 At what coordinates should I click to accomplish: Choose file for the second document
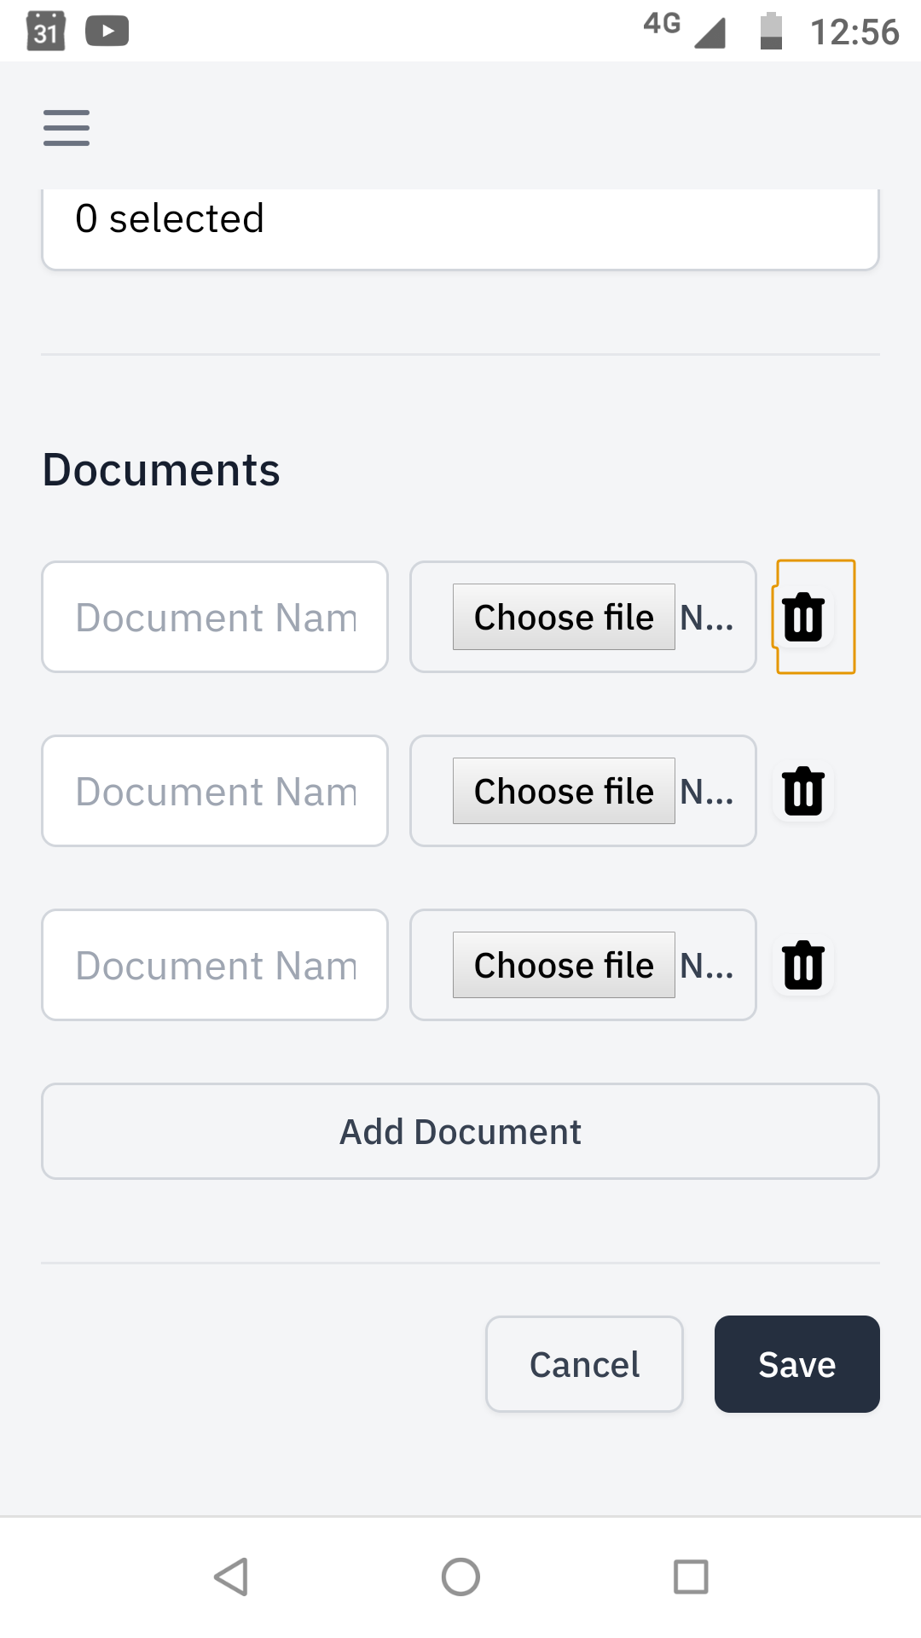click(x=564, y=791)
